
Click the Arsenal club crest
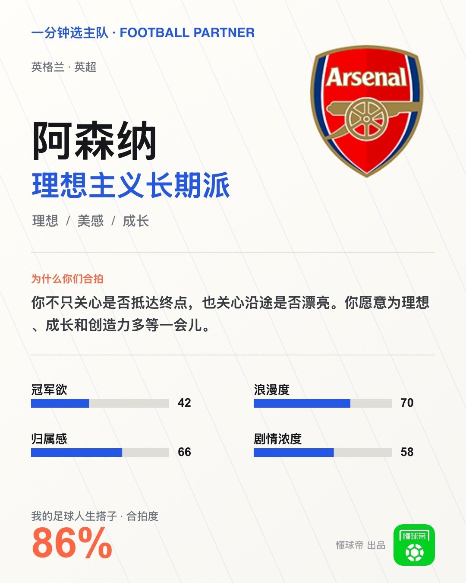pos(366,111)
